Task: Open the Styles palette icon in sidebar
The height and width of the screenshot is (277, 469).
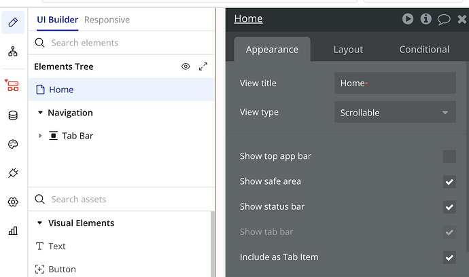Action: 13,144
